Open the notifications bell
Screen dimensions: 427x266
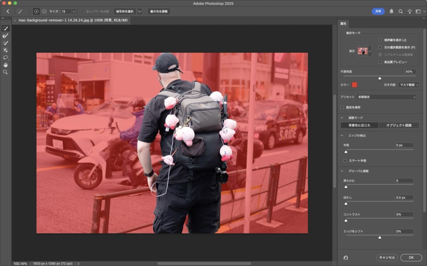click(x=391, y=11)
